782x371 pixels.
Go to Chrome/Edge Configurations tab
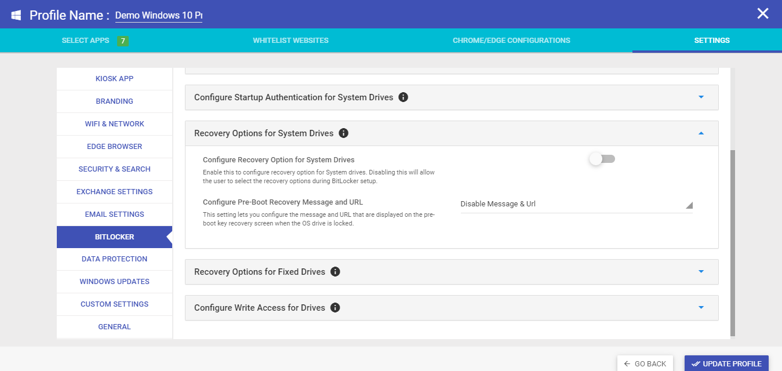click(x=511, y=41)
